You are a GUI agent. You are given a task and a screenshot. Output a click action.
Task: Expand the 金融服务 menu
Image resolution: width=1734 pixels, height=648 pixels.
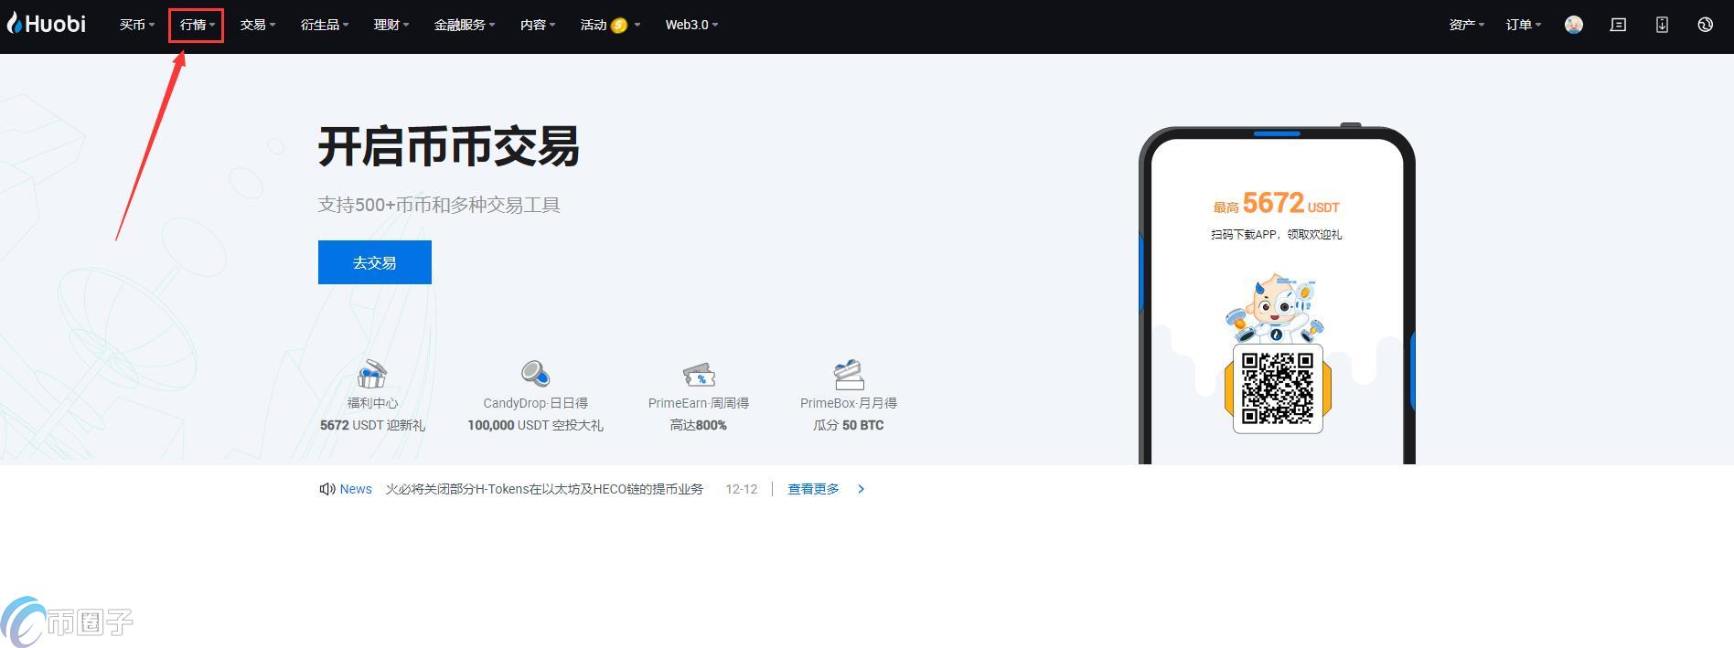(x=465, y=25)
